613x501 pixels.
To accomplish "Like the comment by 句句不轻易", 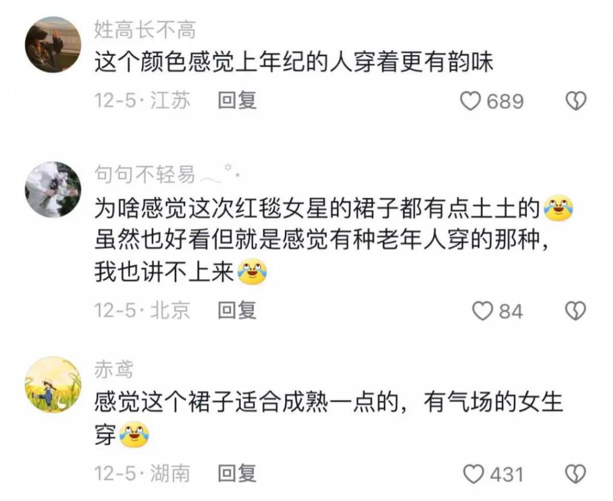I will pos(482,311).
